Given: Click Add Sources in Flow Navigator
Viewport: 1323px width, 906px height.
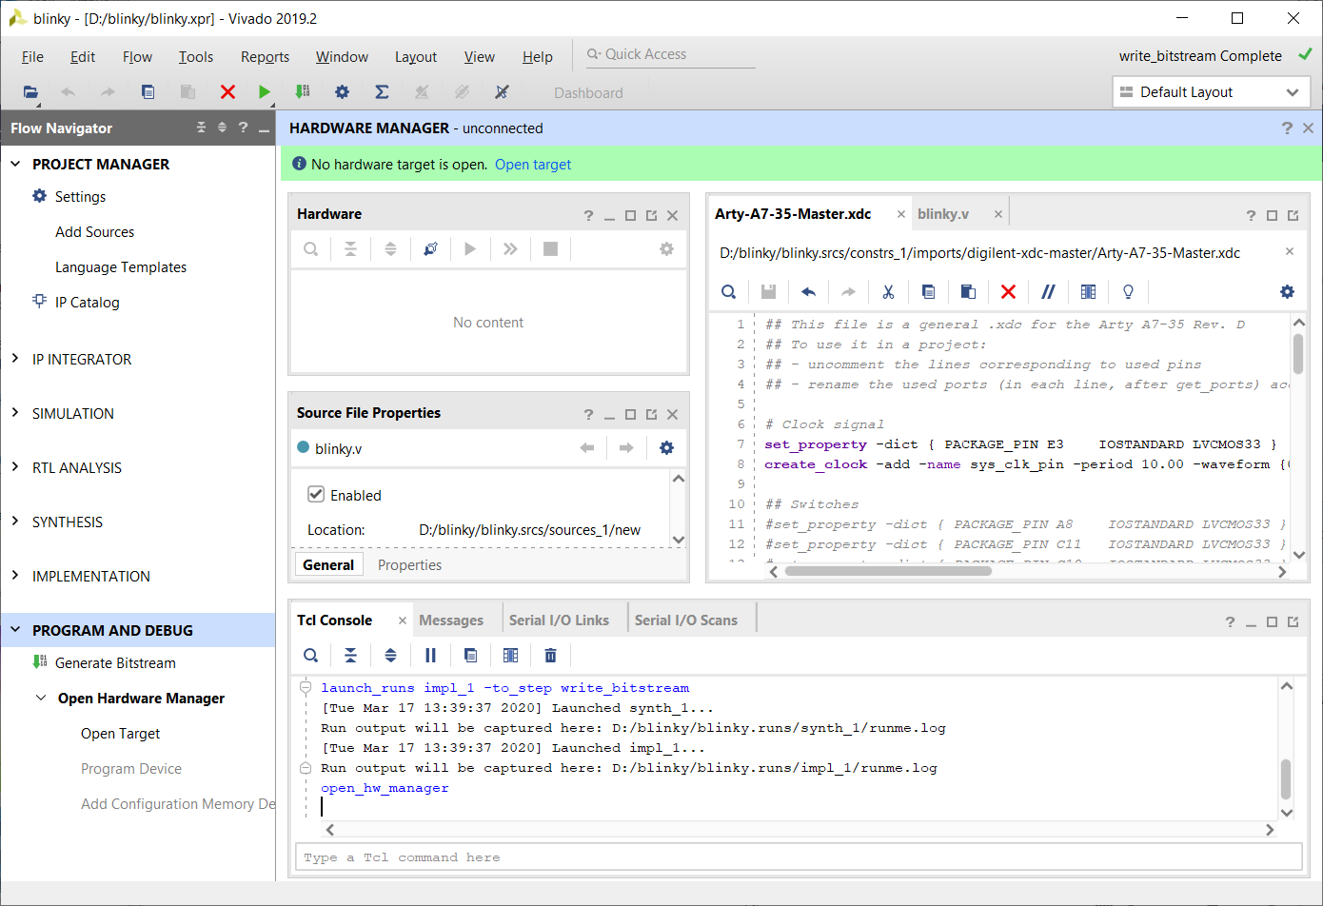Looking at the screenshot, I should coord(94,232).
